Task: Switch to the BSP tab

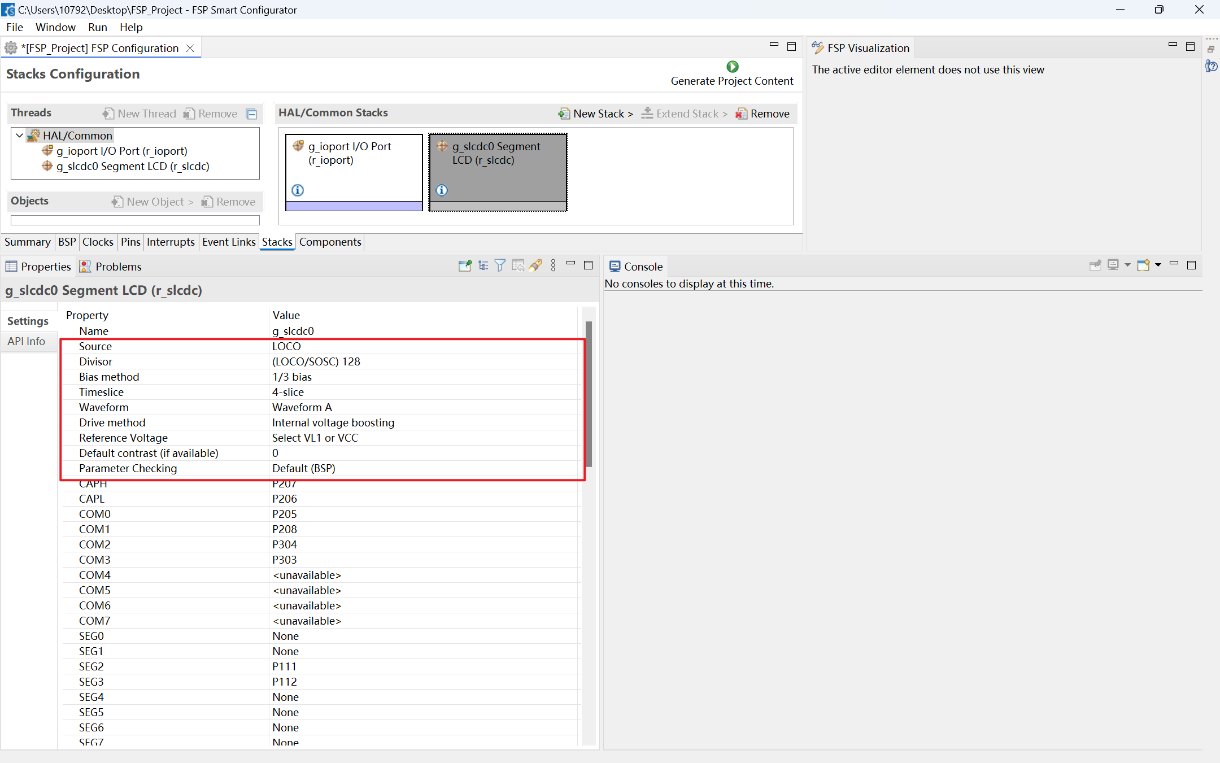Action: (67, 242)
